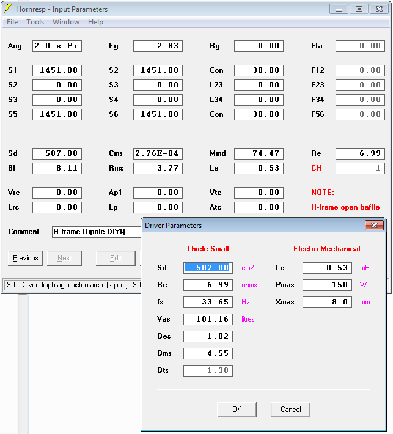Click the Le field in main window
The height and width of the screenshot is (434, 393).
[259, 168]
